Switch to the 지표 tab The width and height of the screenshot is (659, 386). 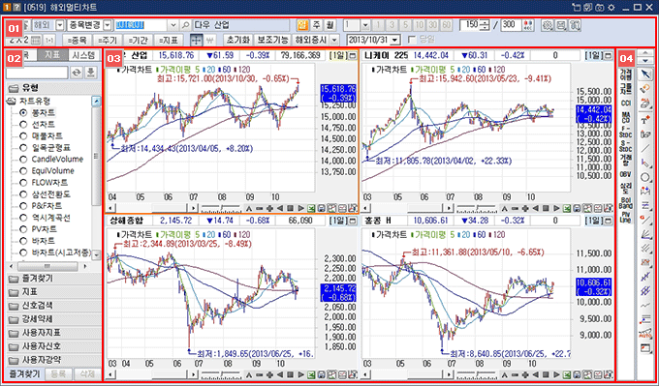pos(52,55)
